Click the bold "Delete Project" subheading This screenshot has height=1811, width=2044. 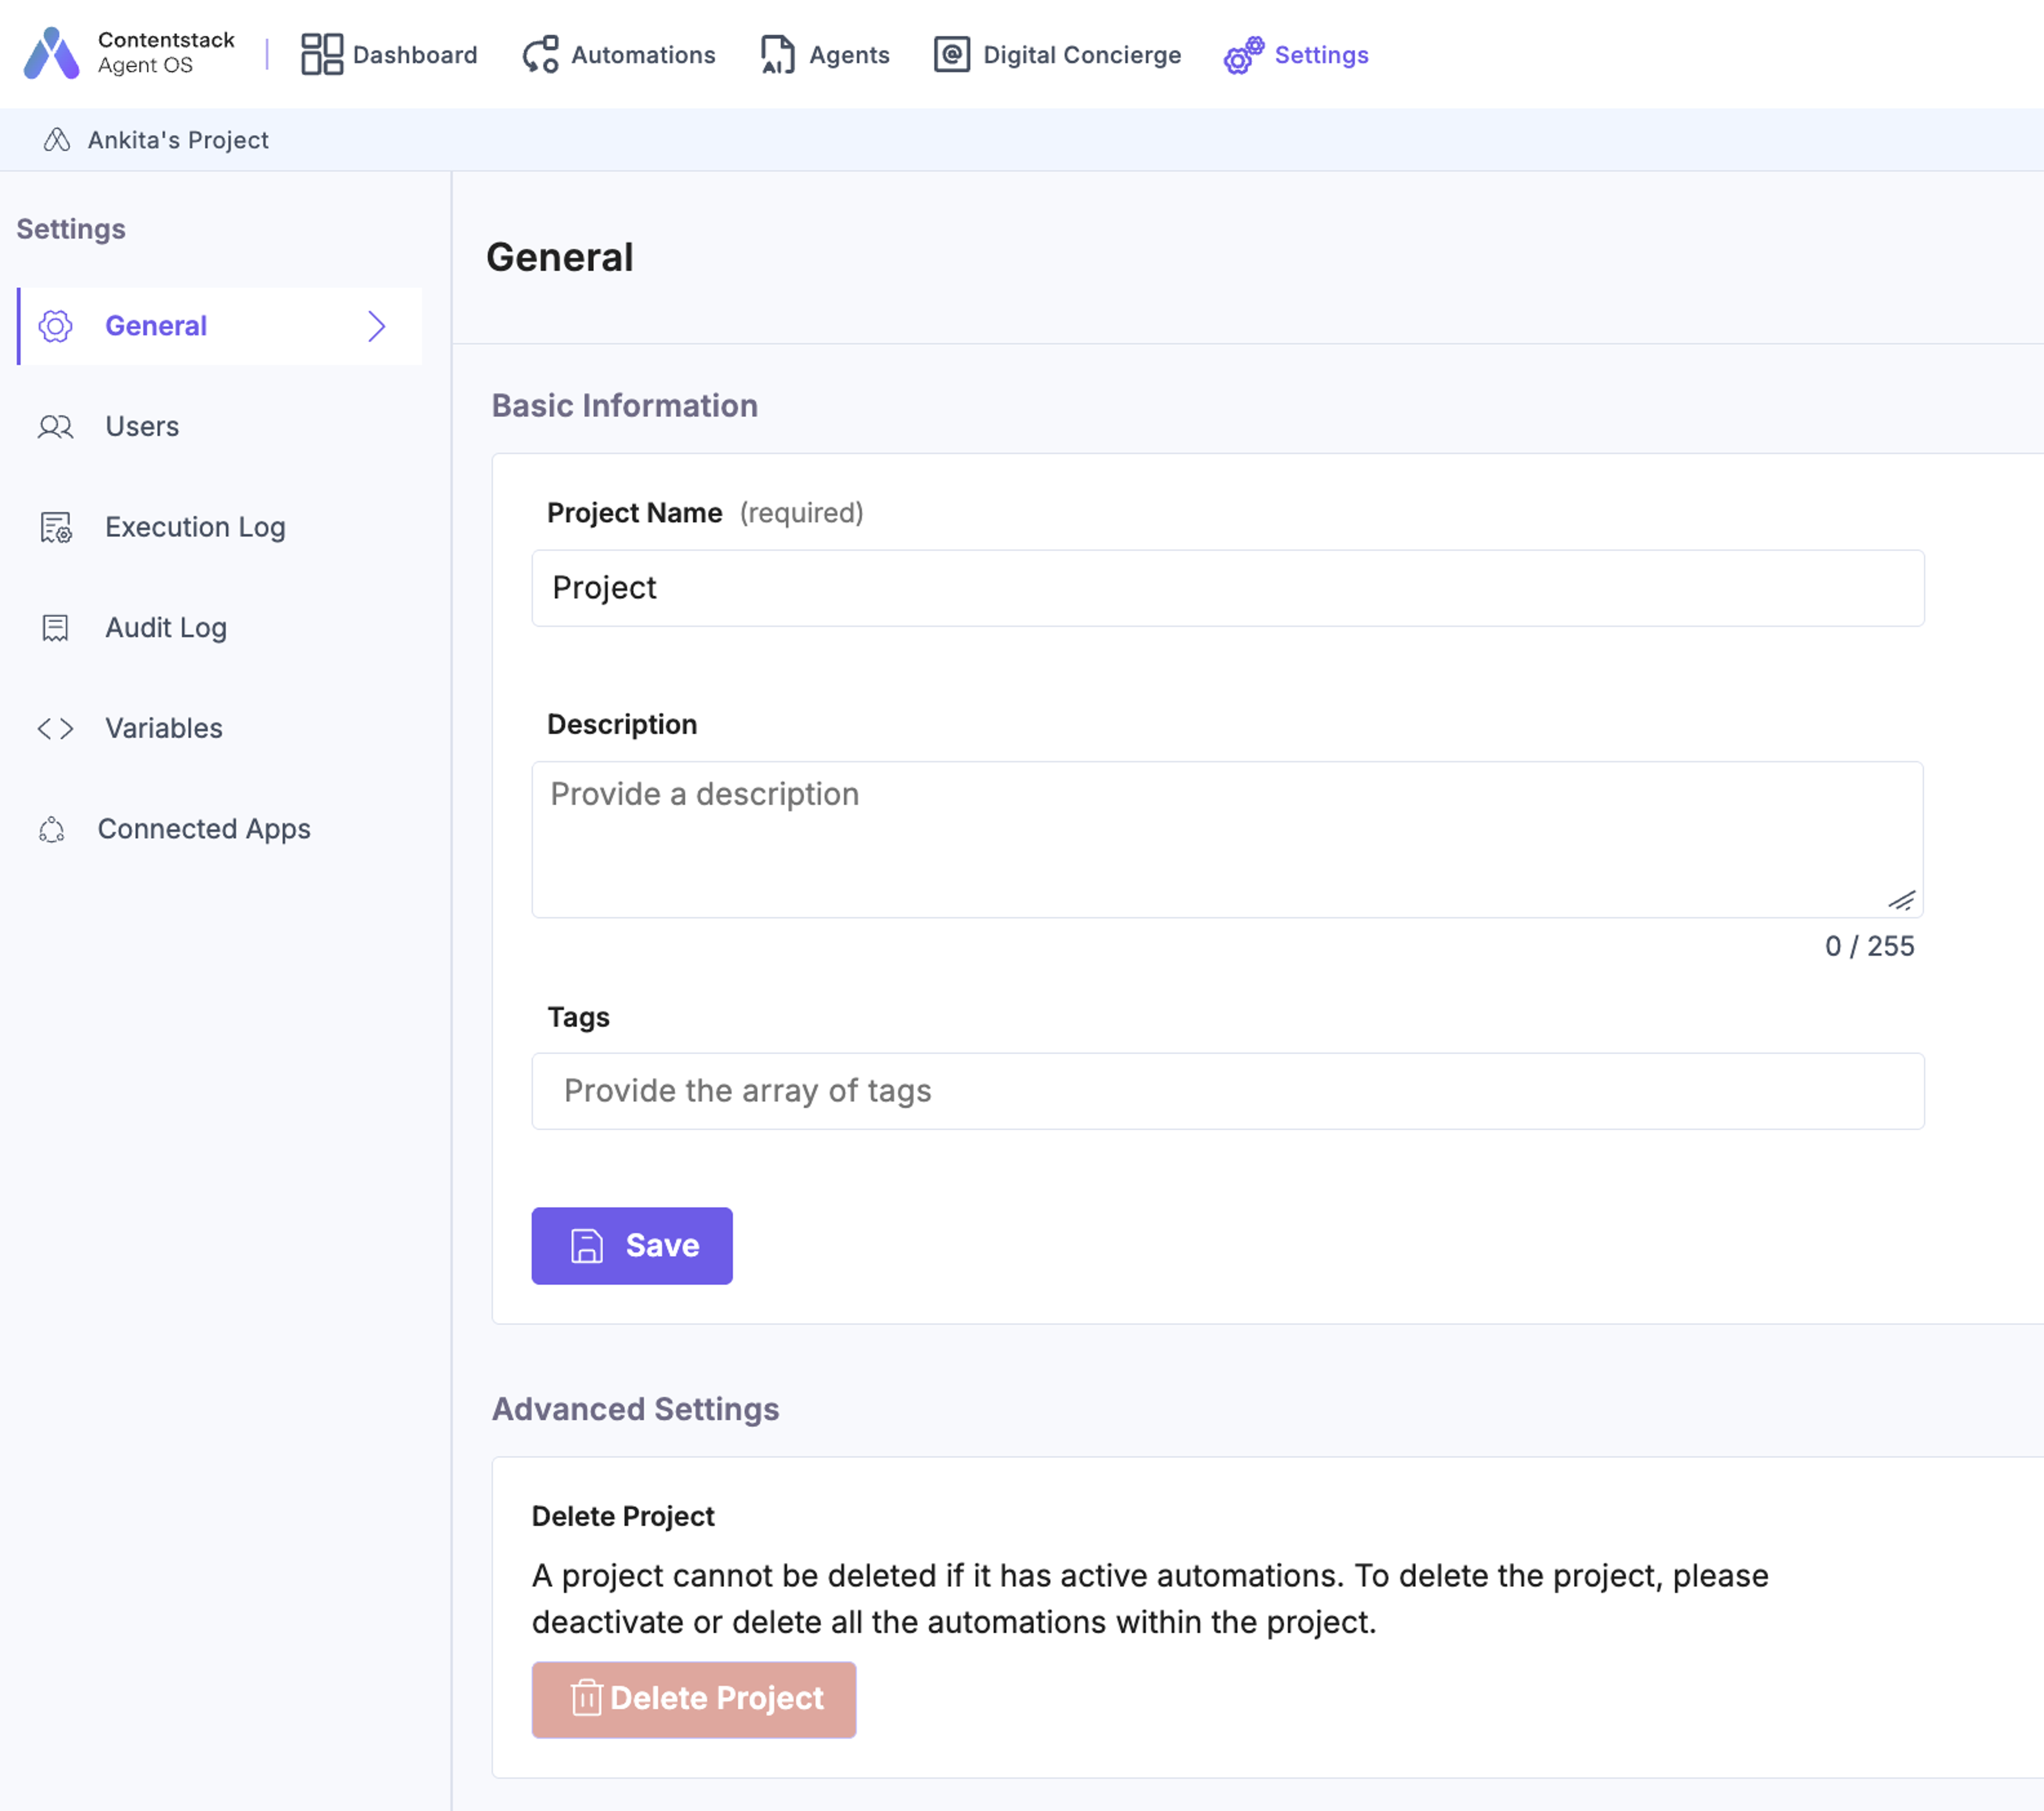coord(623,1516)
